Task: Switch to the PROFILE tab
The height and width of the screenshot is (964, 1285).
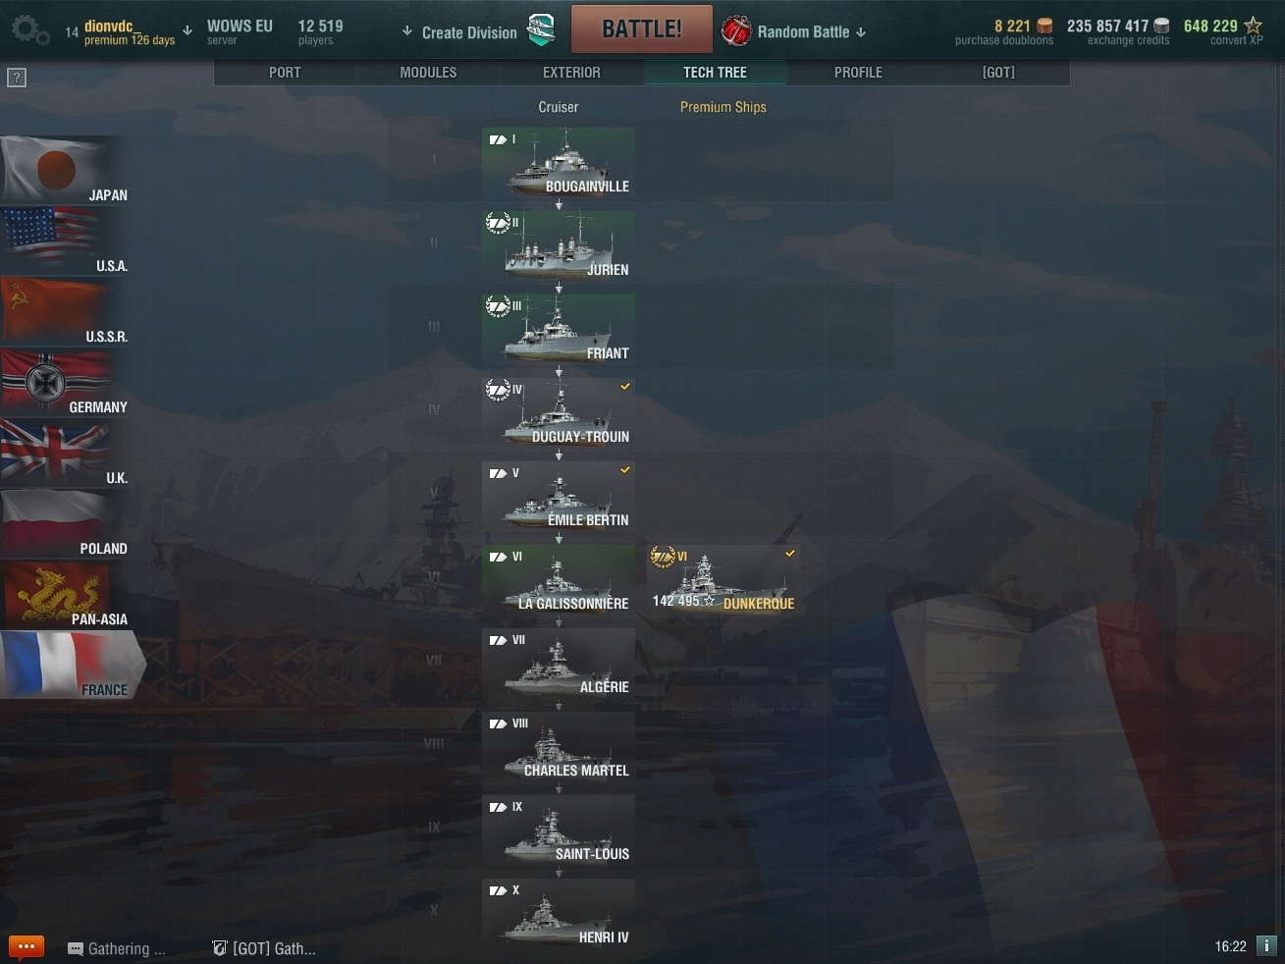Action: tap(858, 73)
